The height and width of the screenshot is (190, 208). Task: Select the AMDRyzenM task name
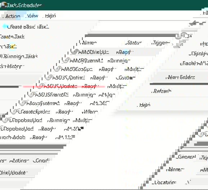[86, 61]
